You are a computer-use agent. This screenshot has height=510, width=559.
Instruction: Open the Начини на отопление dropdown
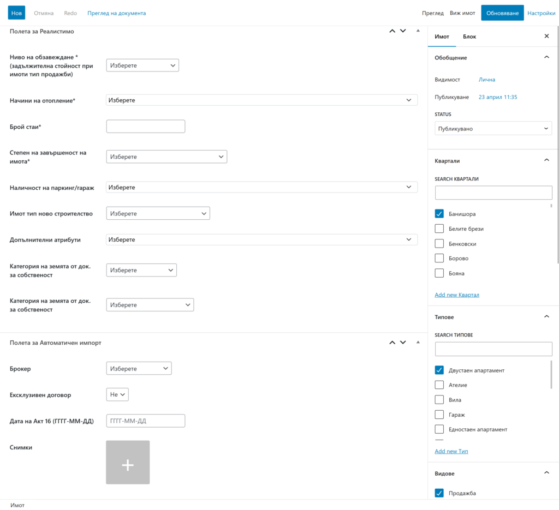click(x=261, y=100)
